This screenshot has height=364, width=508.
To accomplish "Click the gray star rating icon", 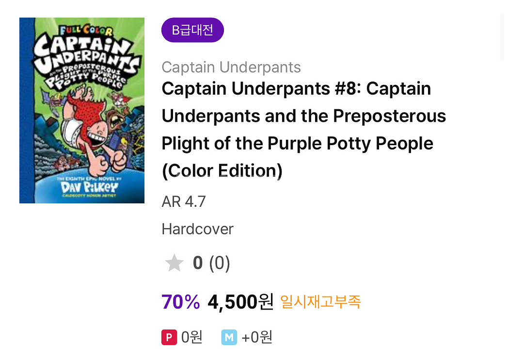I will [174, 263].
